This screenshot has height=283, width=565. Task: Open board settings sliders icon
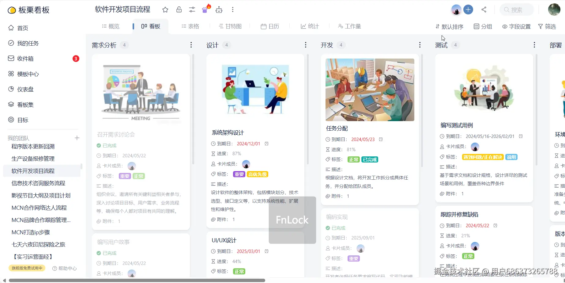pos(192,10)
